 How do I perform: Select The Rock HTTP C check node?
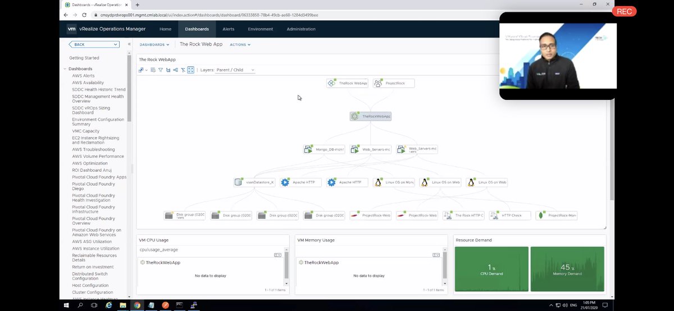click(463, 216)
